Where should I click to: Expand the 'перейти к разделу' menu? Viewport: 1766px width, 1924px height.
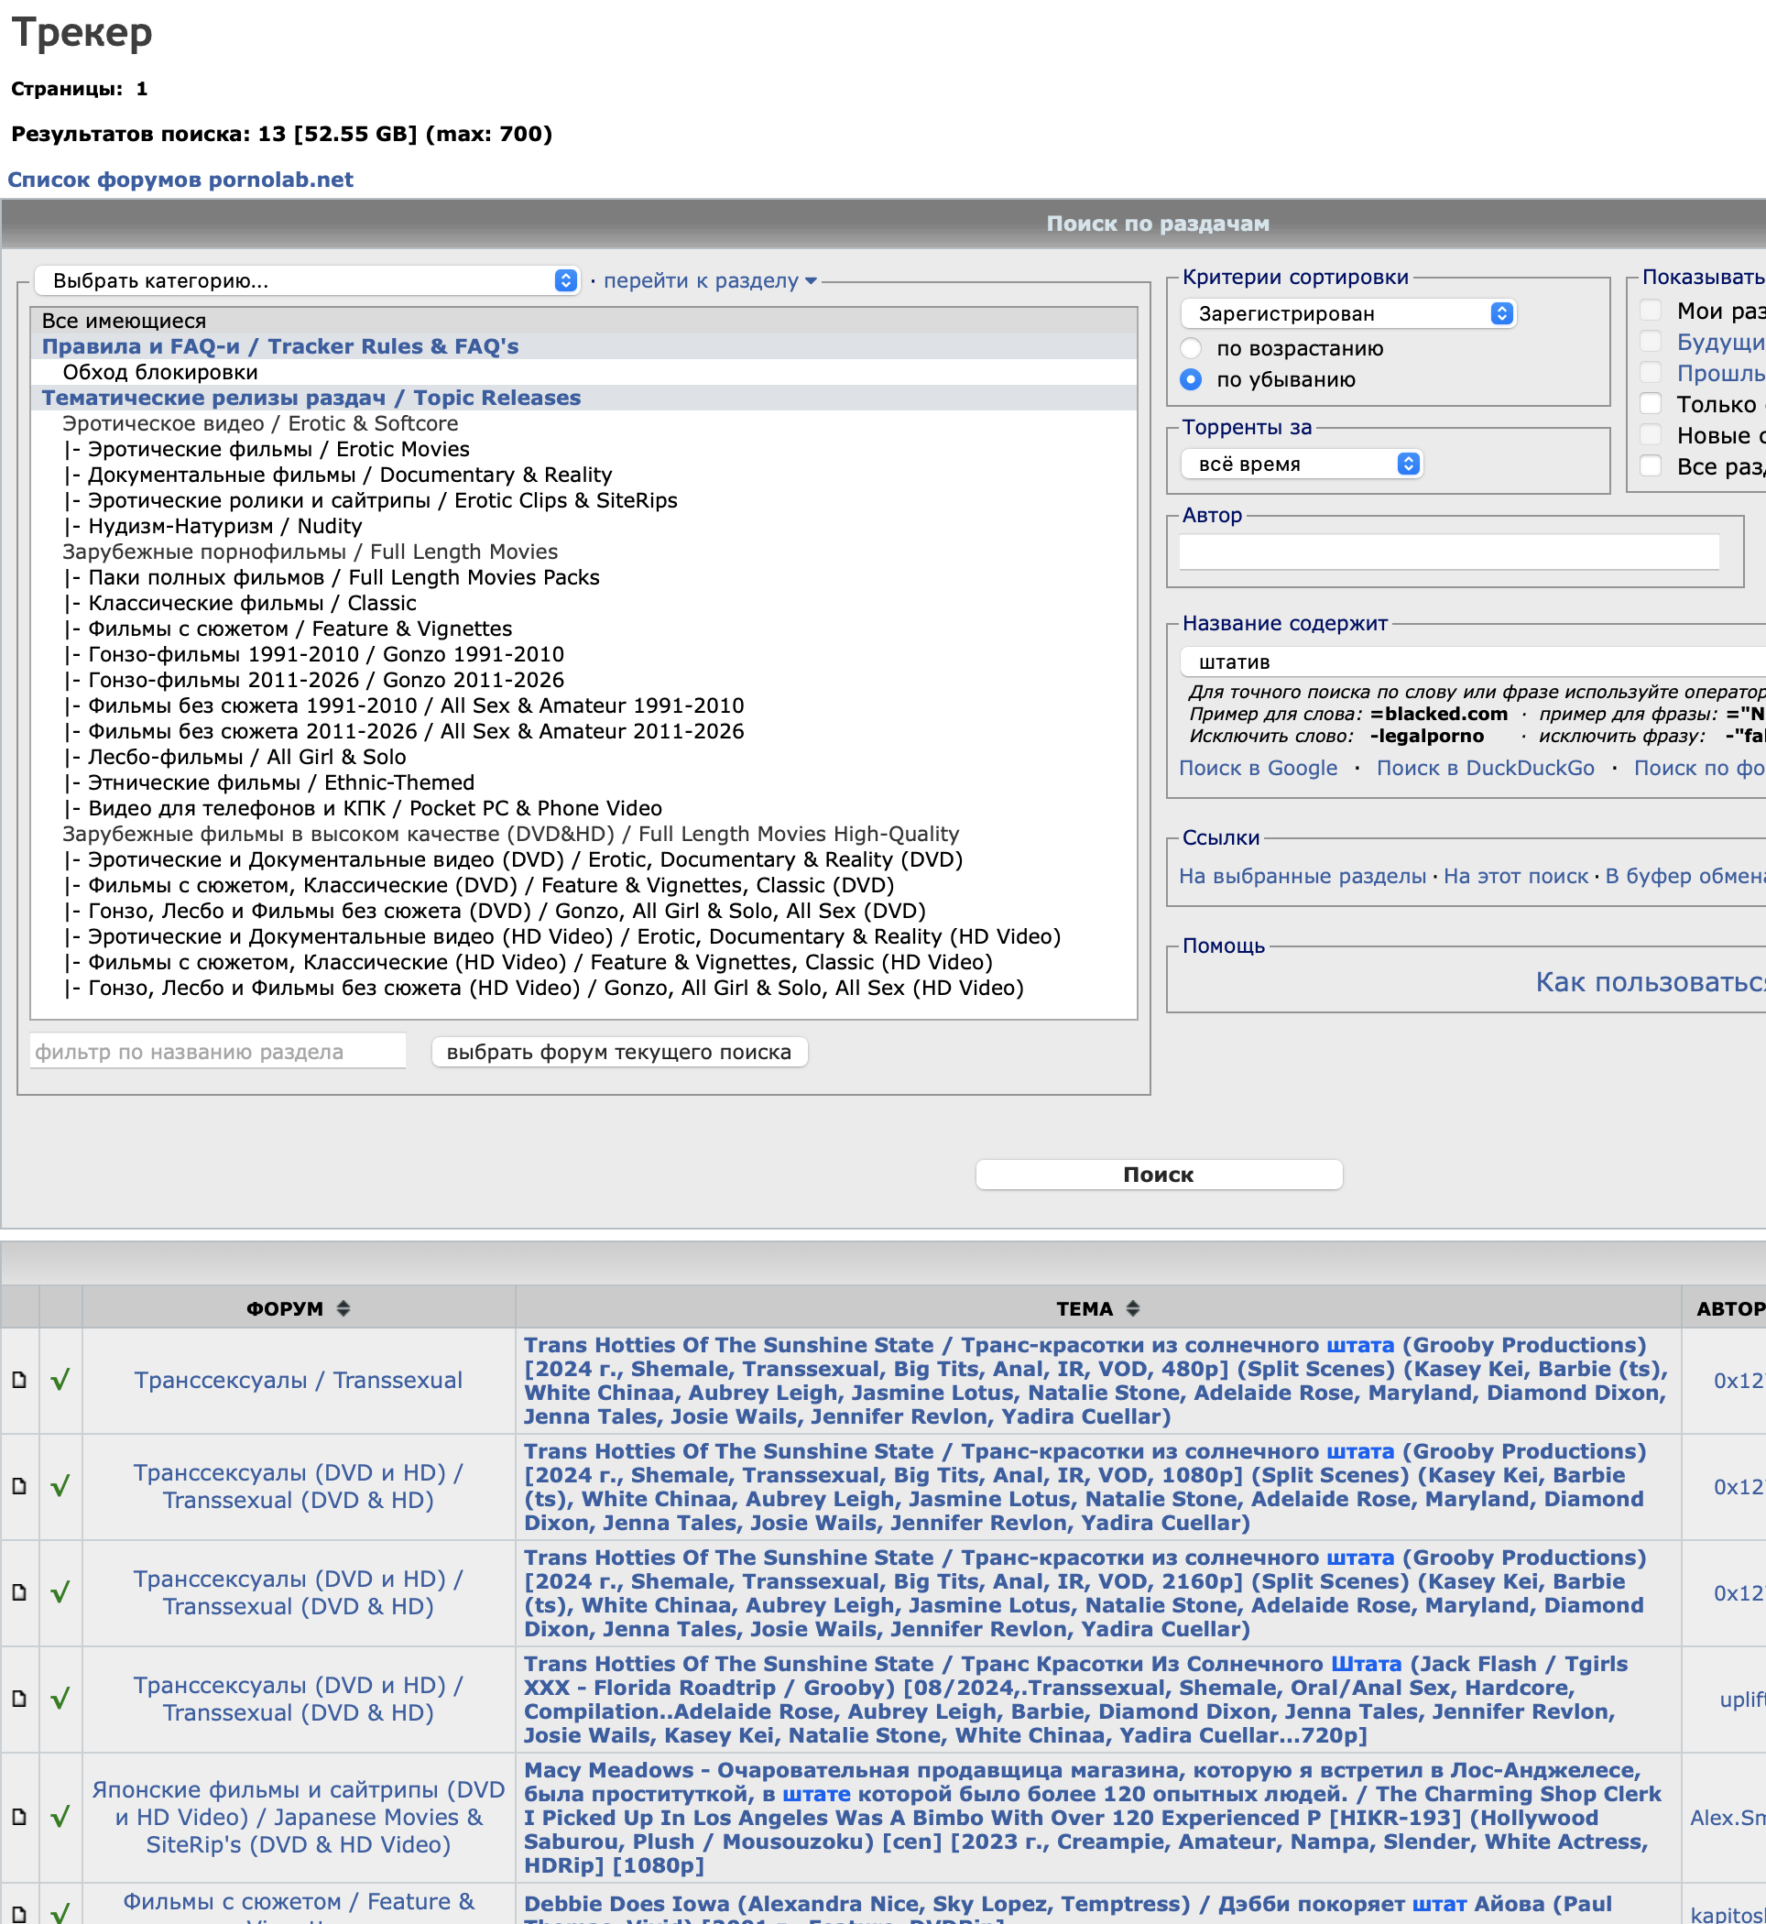[x=710, y=280]
